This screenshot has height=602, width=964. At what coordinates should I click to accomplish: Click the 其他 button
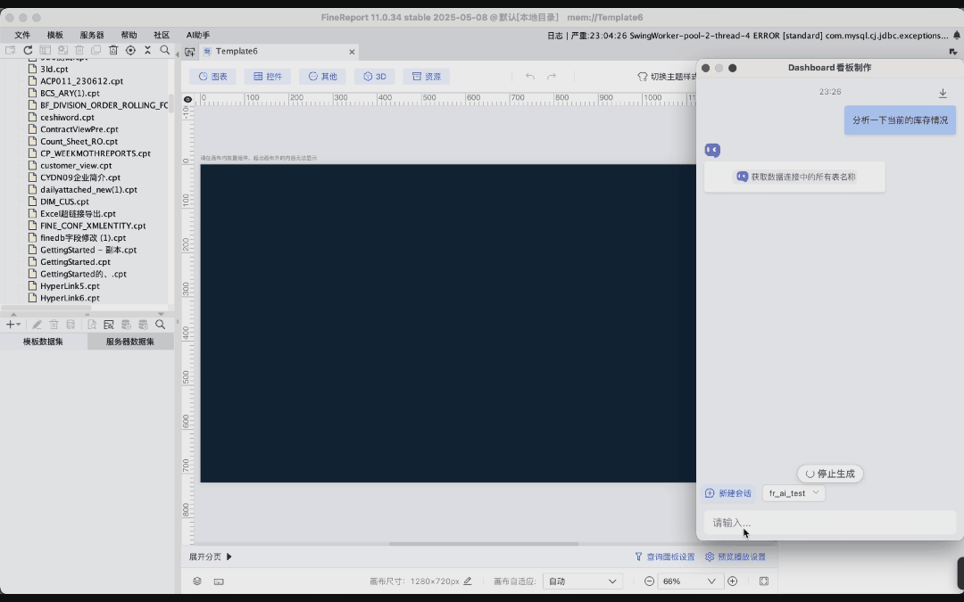322,76
